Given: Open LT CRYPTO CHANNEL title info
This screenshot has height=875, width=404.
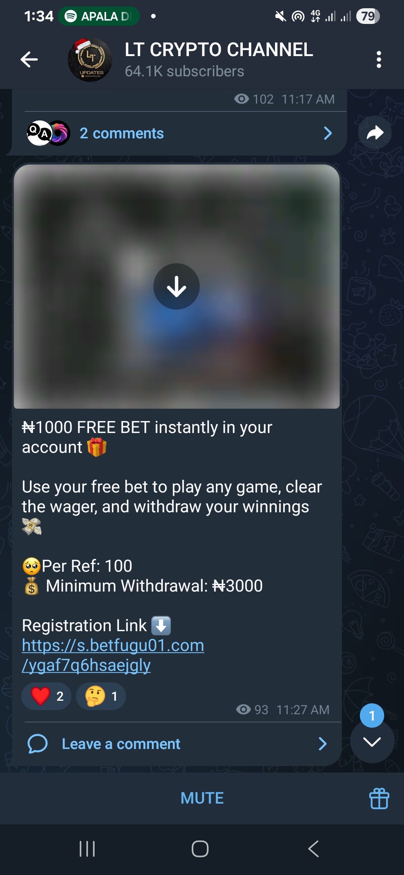Looking at the screenshot, I should click(x=219, y=50).
